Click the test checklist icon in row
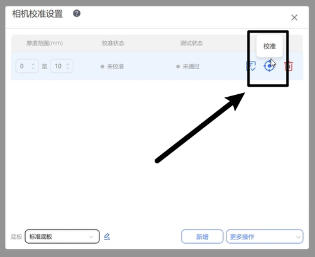Screen dimensions: 315x257 point(251,66)
